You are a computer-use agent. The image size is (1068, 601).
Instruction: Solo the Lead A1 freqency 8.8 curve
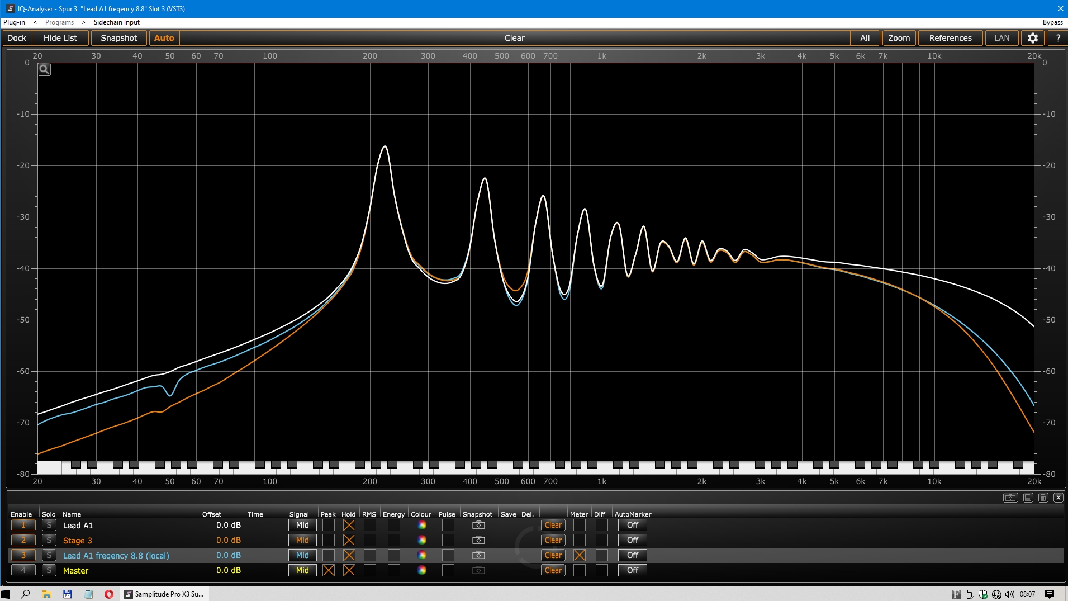point(49,555)
